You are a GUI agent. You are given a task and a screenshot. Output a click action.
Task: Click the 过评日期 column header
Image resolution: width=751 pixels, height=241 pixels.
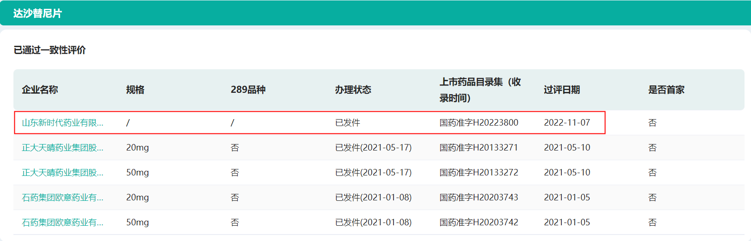(x=562, y=90)
